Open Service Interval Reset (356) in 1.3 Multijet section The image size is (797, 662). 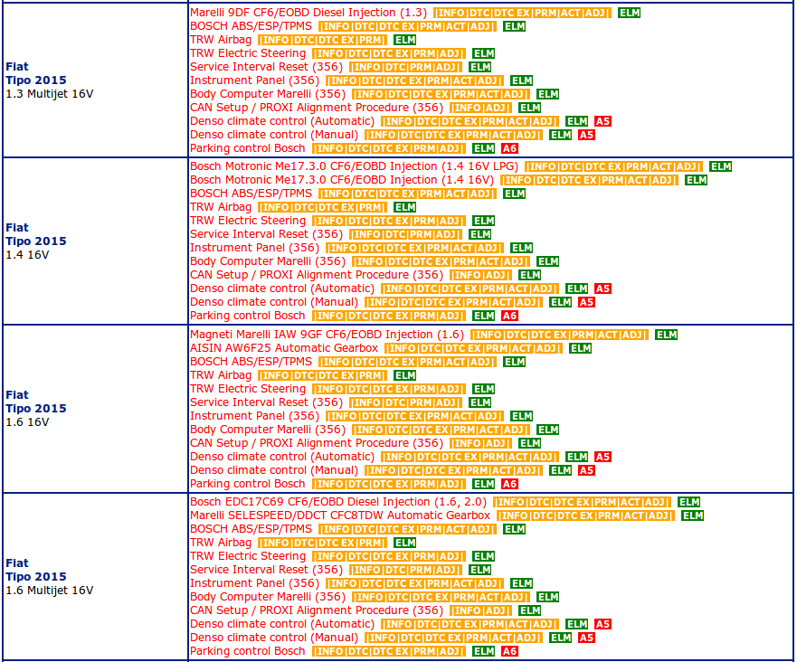266,67
